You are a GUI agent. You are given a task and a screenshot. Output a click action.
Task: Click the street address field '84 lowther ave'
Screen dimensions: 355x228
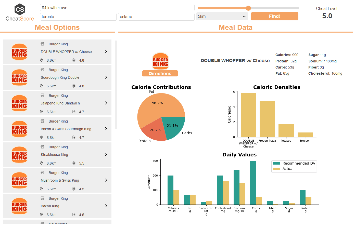(x=117, y=8)
